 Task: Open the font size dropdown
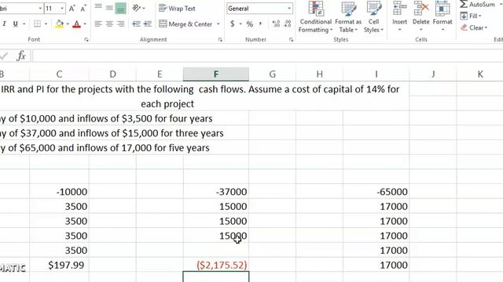click(x=62, y=9)
